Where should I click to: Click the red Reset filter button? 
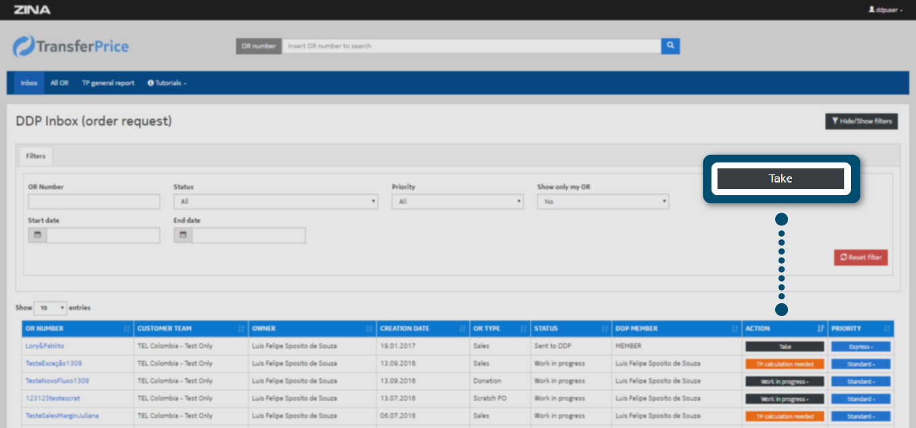(x=860, y=258)
